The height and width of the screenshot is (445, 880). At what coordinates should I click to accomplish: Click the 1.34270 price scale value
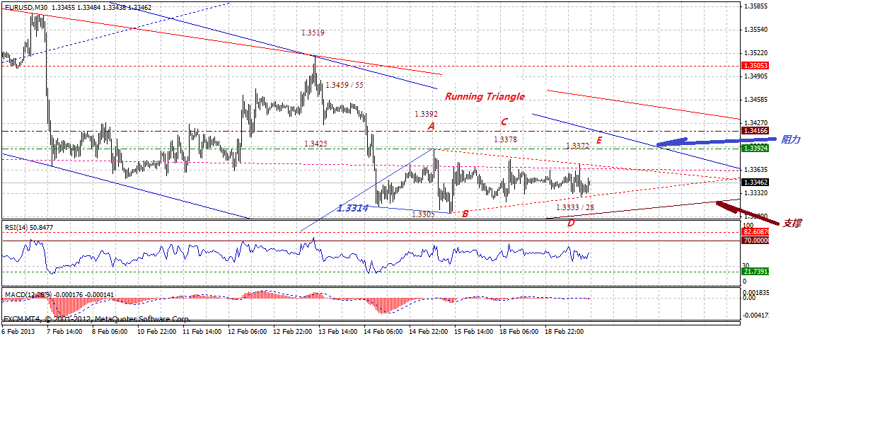click(757, 122)
